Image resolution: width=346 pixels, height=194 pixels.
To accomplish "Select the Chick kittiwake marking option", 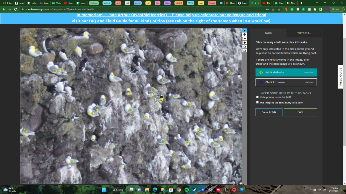I will pyautogui.click(x=286, y=82).
